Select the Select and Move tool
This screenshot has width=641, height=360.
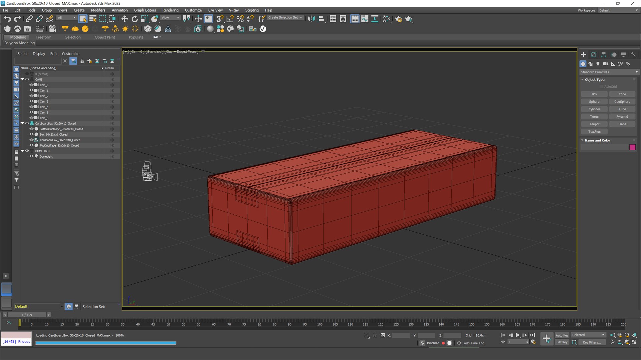point(125,19)
